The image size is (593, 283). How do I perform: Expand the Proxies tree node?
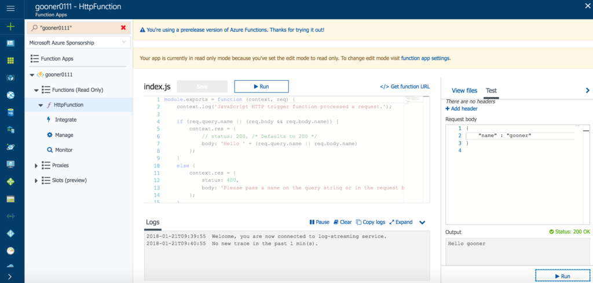[x=36, y=165]
